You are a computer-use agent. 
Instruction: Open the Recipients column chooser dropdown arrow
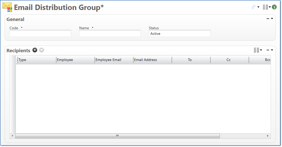coord(261,50)
